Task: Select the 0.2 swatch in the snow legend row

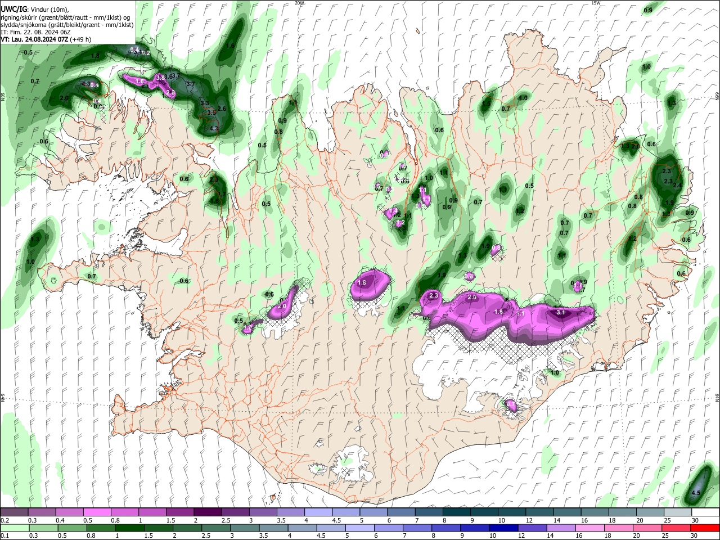Action: [x=14, y=512]
